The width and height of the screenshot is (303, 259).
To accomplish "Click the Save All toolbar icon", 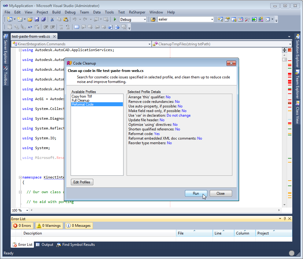I will click(x=43, y=19).
